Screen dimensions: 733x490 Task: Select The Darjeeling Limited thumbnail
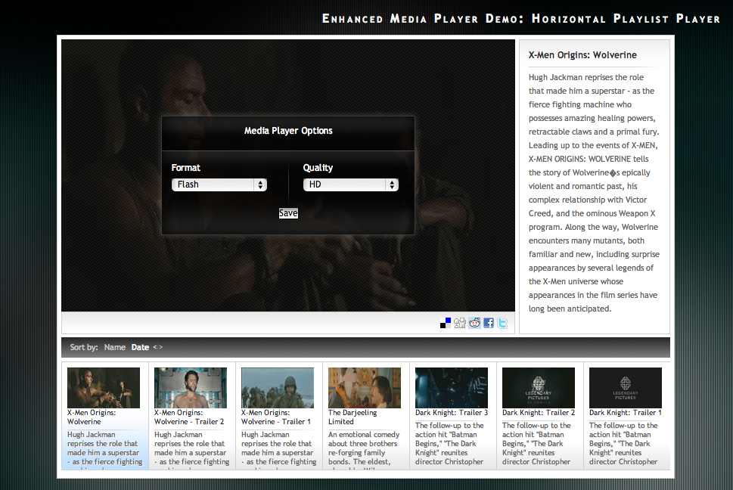pyautogui.click(x=365, y=388)
